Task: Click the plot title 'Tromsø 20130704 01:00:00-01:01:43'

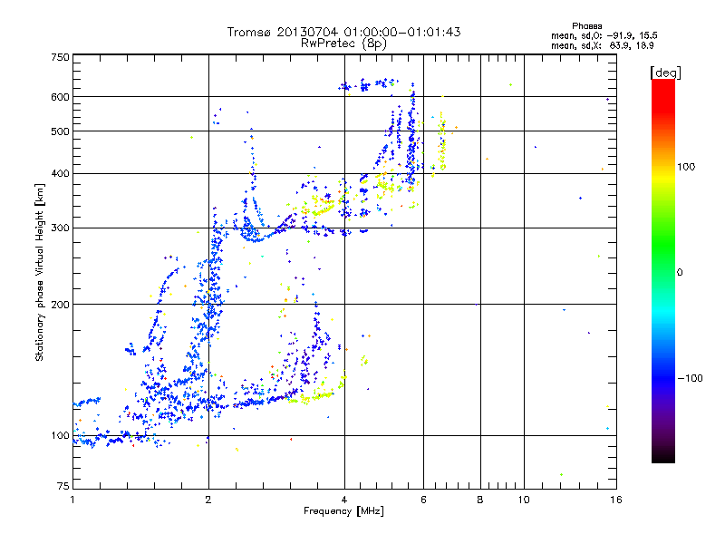Action: pos(343,32)
